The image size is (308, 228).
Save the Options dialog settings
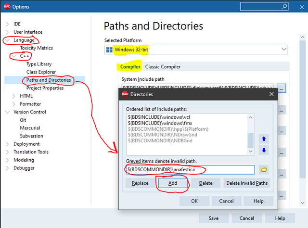(214, 218)
